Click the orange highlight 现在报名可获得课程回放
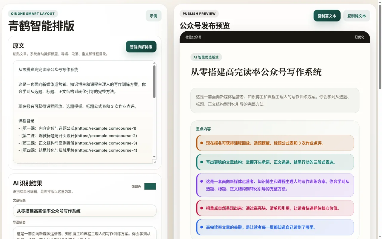 pyautogui.click(x=275, y=143)
